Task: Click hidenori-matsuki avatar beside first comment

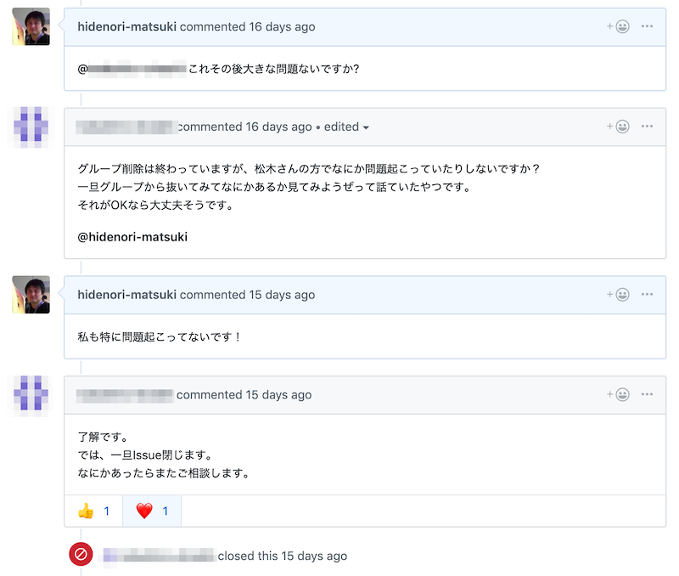Action: pyautogui.click(x=31, y=26)
